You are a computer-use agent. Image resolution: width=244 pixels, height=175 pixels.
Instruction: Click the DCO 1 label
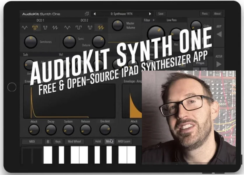(40, 20)
